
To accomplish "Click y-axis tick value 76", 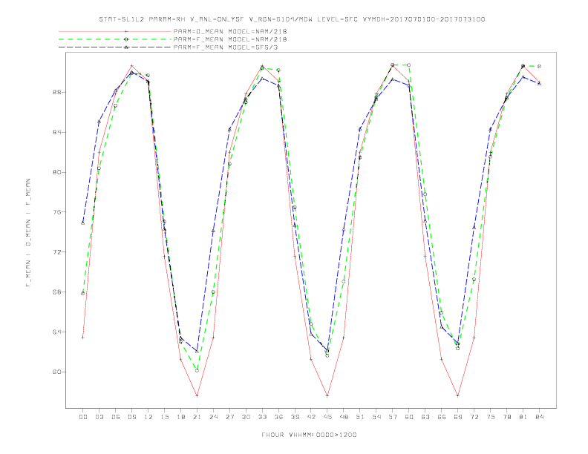I will (x=57, y=212).
